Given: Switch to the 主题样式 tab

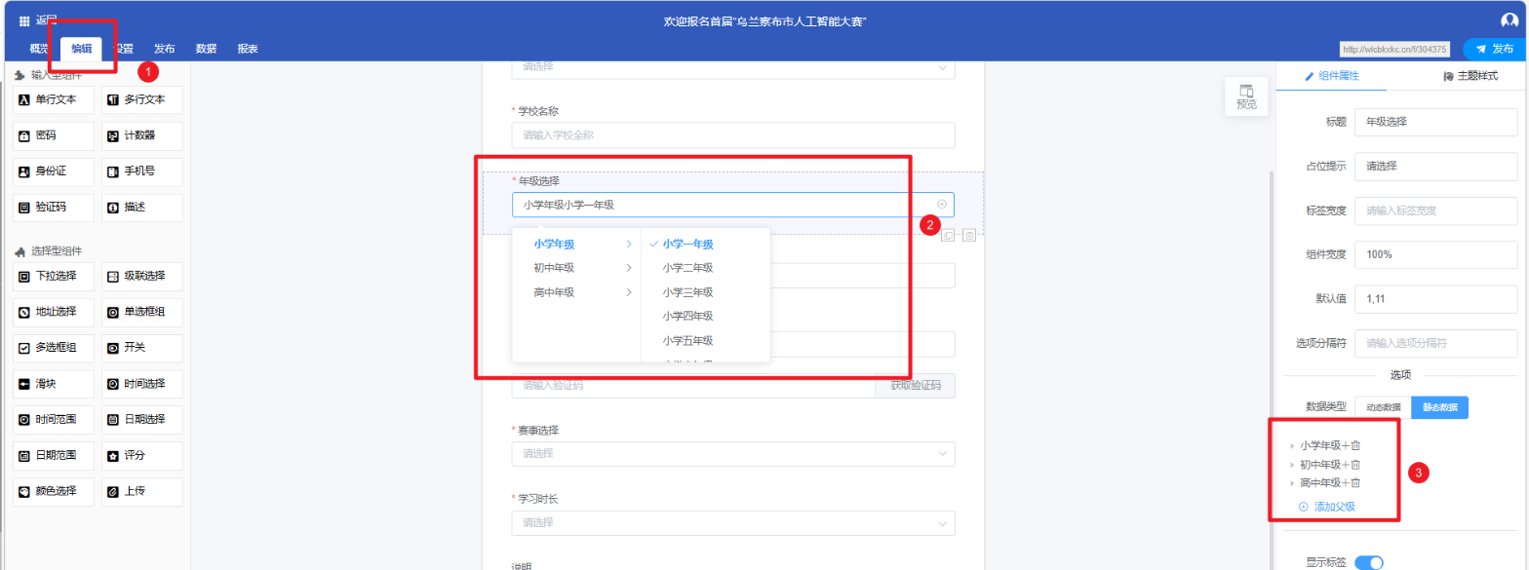Looking at the screenshot, I should coord(1470,76).
